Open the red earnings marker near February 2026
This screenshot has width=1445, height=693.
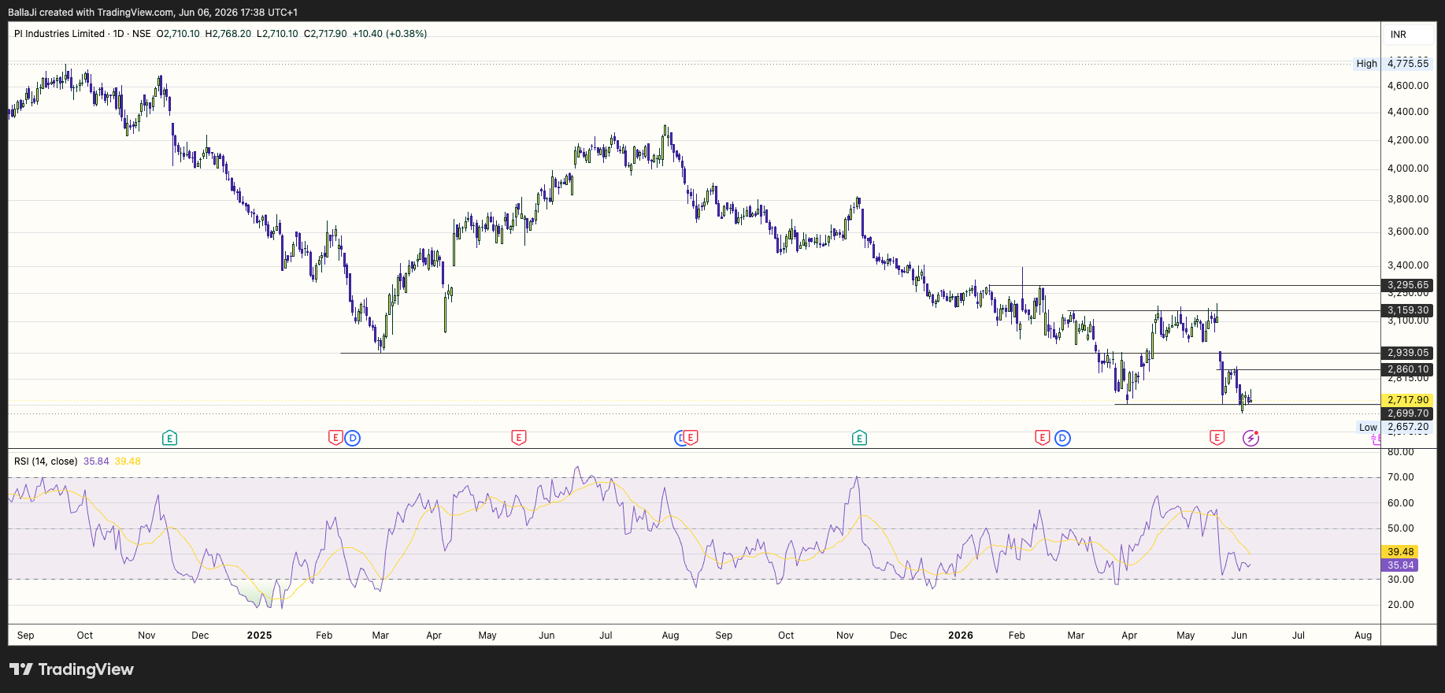[x=1043, y=438]
